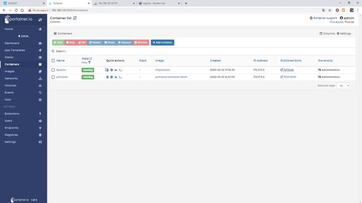Click the browser bookmark star icon
Viewport: 362px width, 203px height.
pos(330,10)
